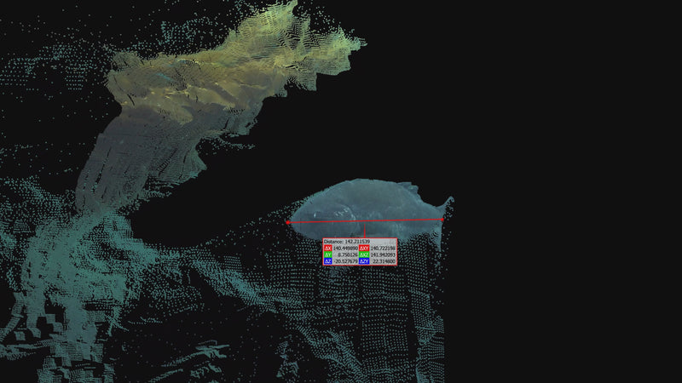Click the green ΔXZ badge in the label

364,254
